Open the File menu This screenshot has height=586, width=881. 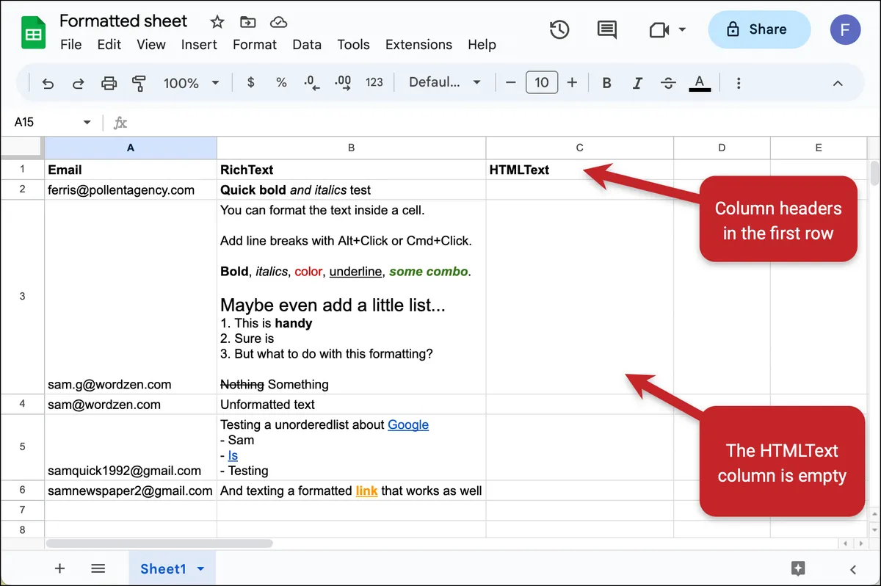70,45
